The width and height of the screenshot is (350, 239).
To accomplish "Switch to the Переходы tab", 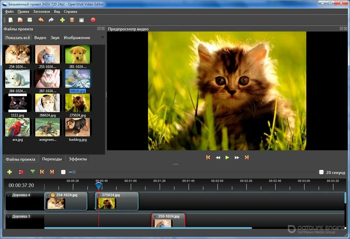I will 52,159.
